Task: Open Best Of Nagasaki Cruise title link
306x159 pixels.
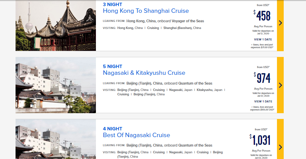Action: point(136,135)
